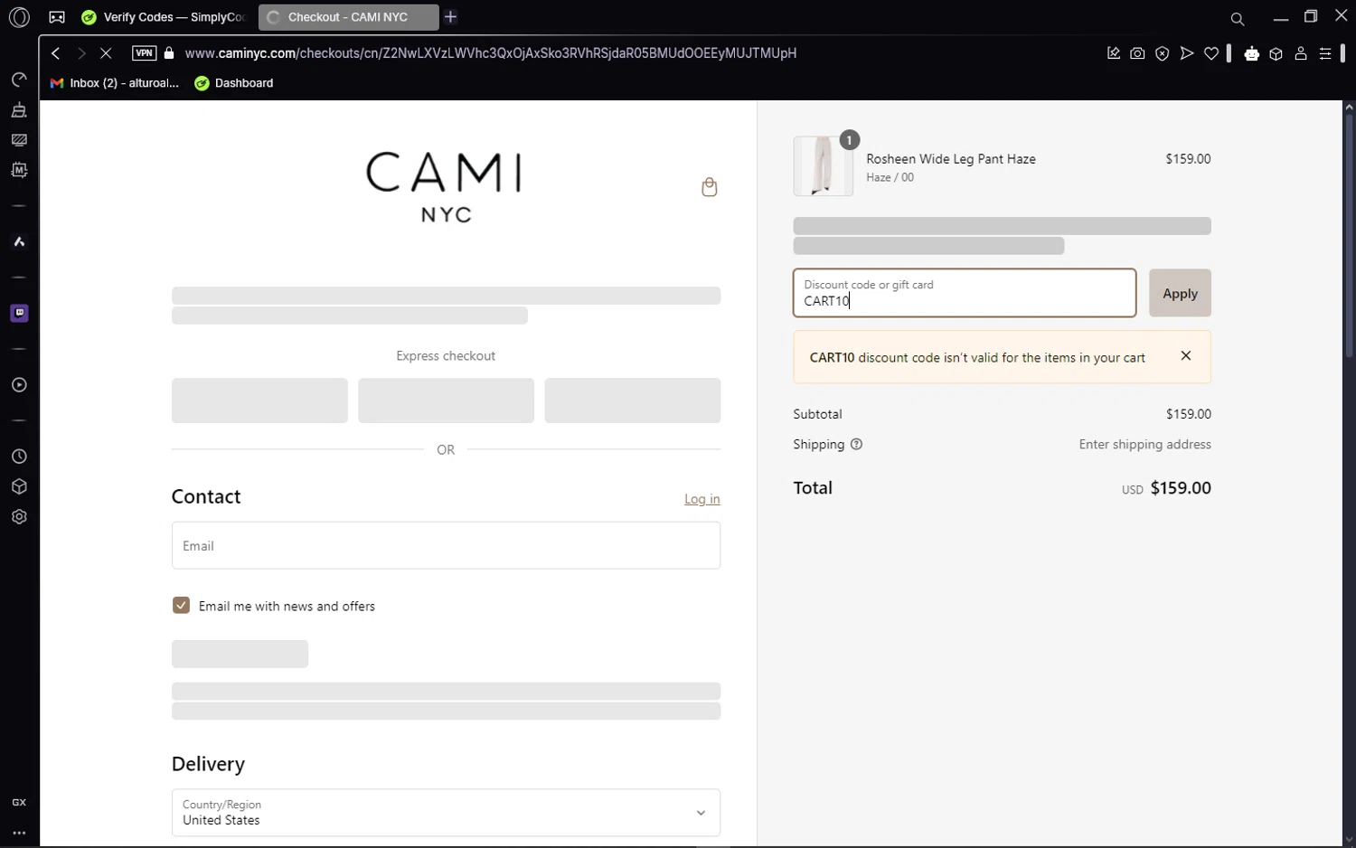Open Aria AI icon in sidebar

[19, 241]
